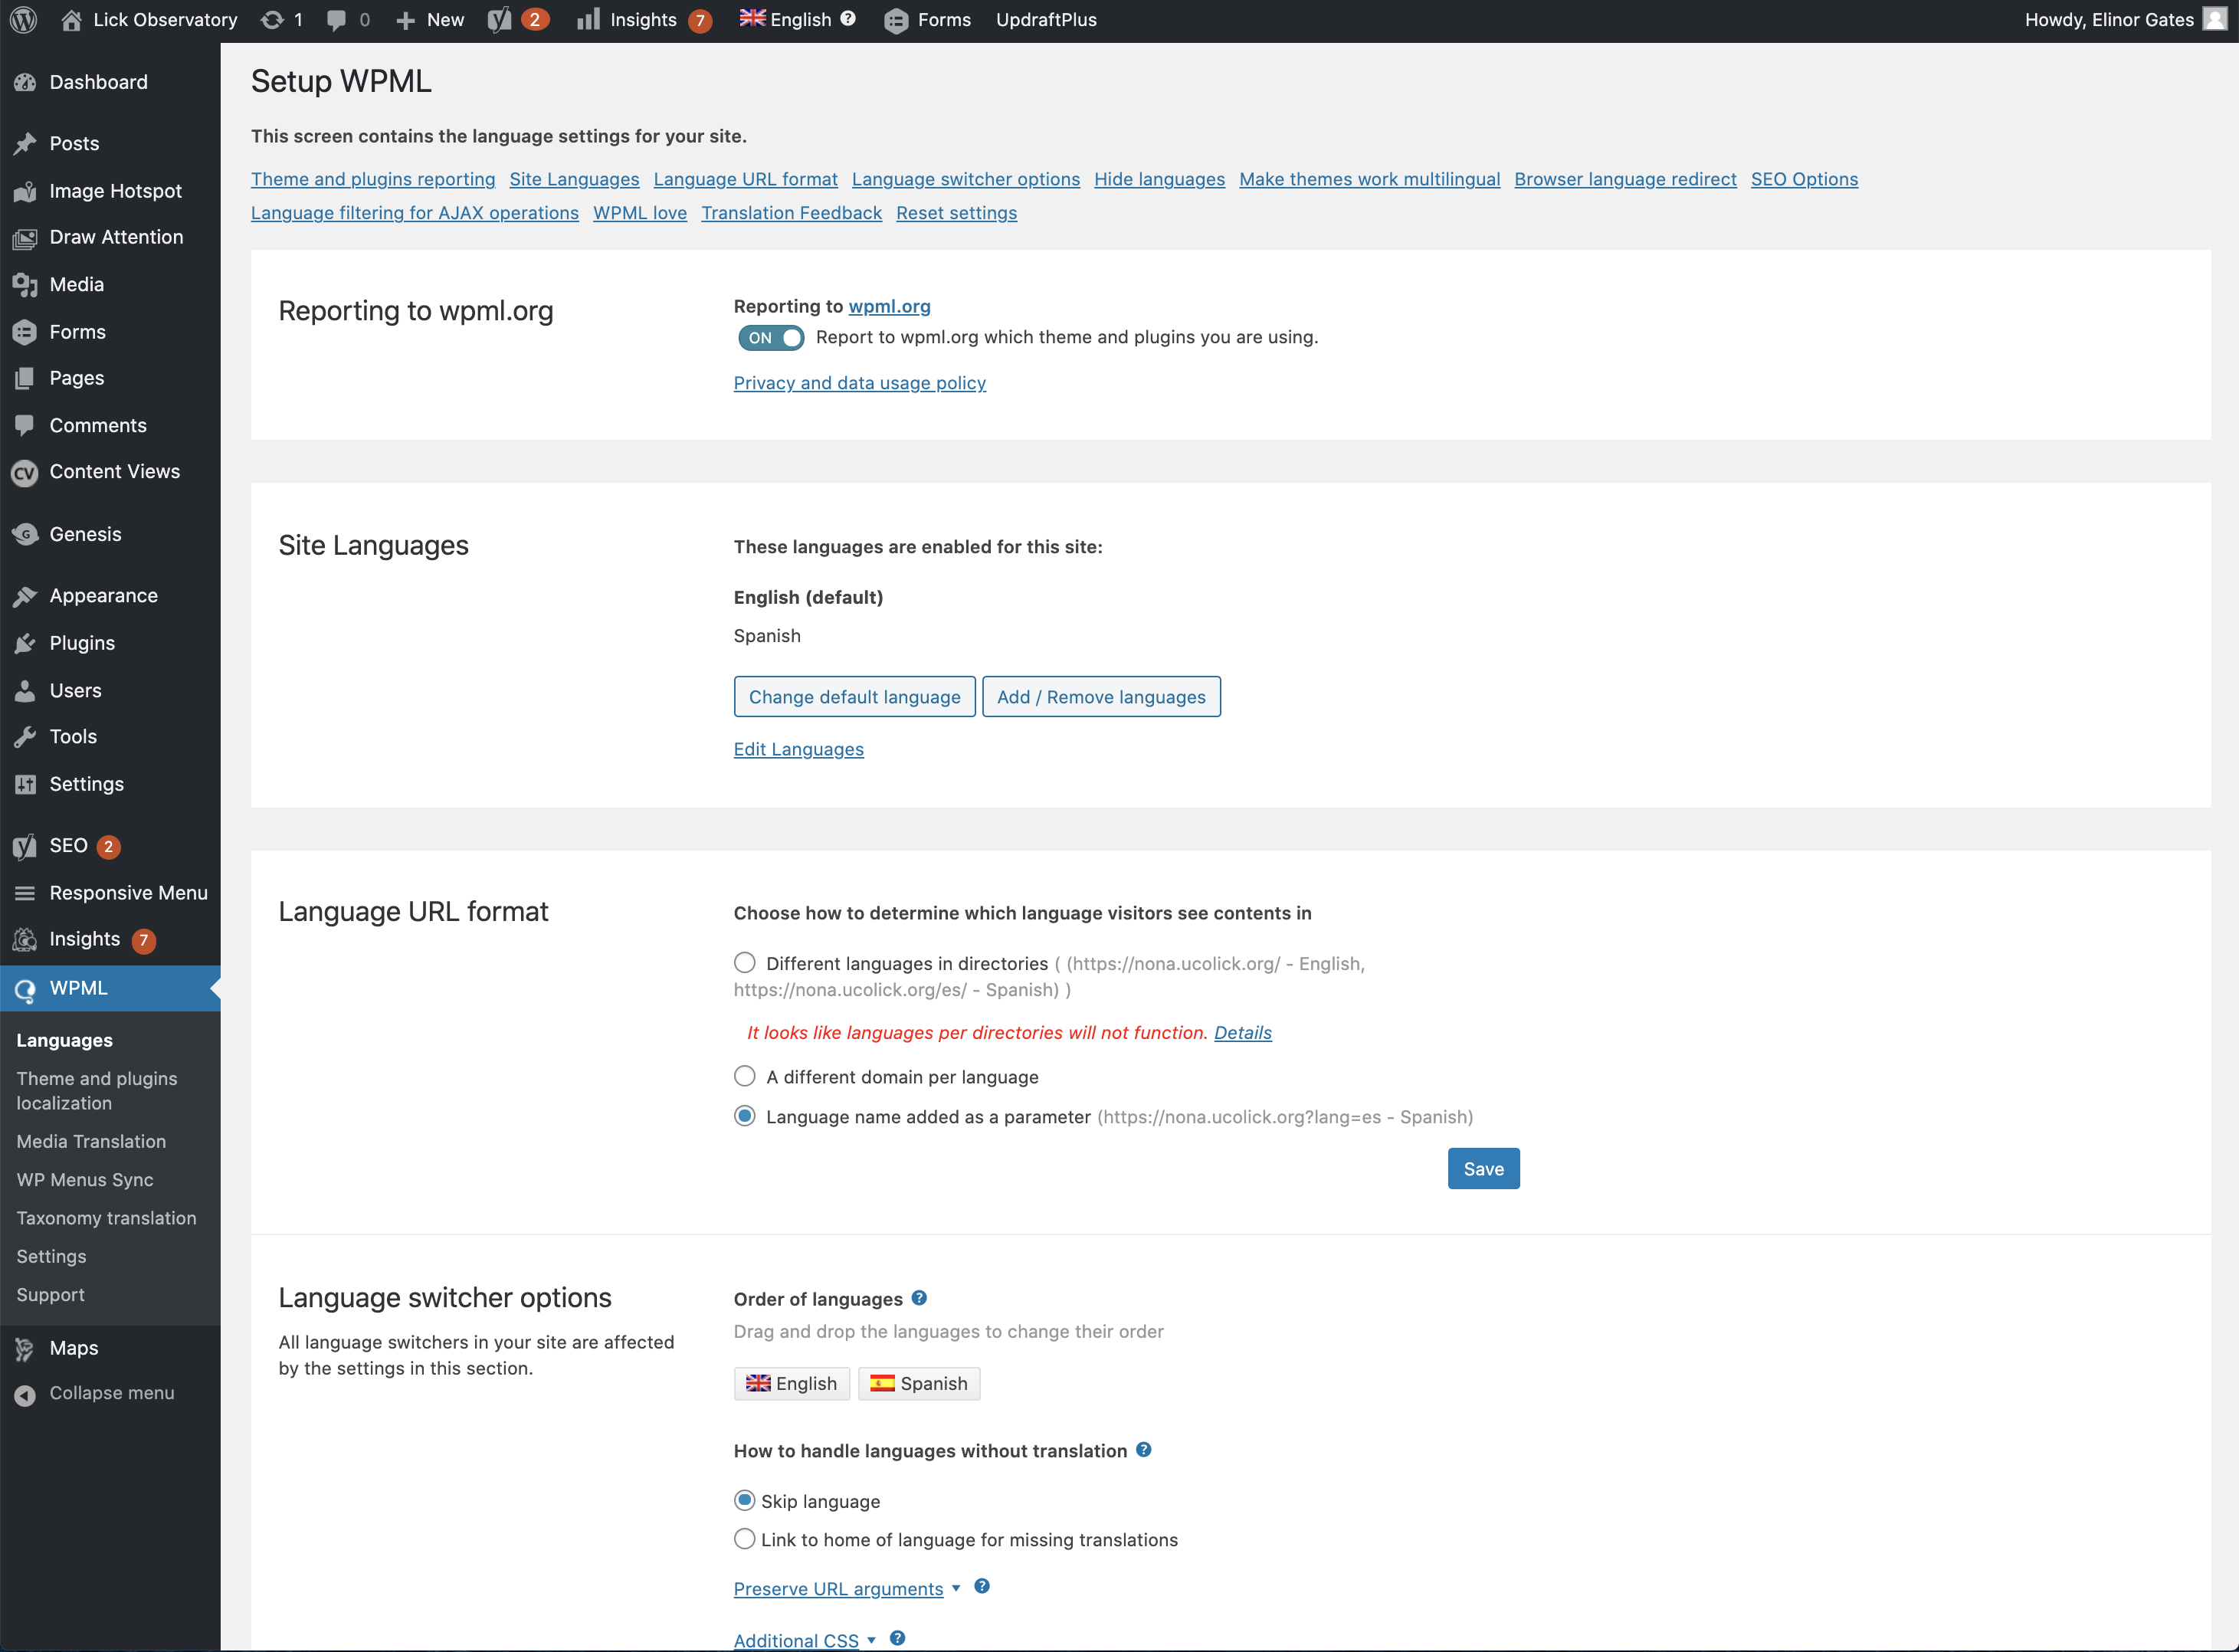Click the help question mark next to English
The image size is (2239, 1652).
click(x=848, y=18)
